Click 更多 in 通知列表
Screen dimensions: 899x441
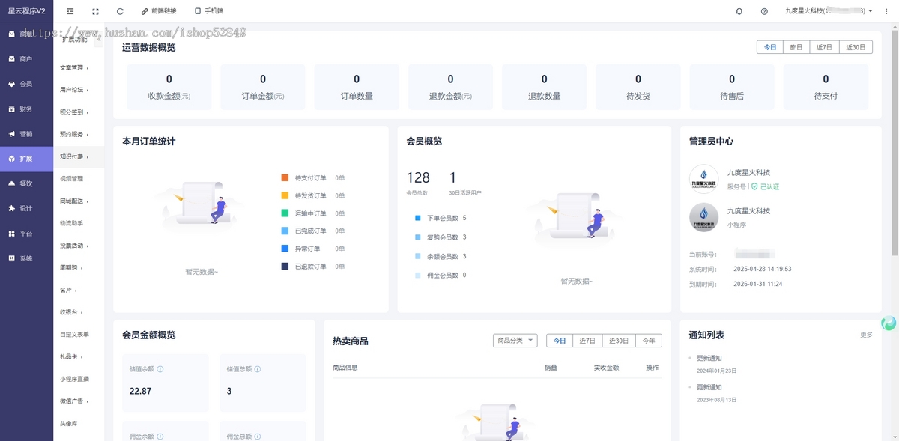point(866,335)
